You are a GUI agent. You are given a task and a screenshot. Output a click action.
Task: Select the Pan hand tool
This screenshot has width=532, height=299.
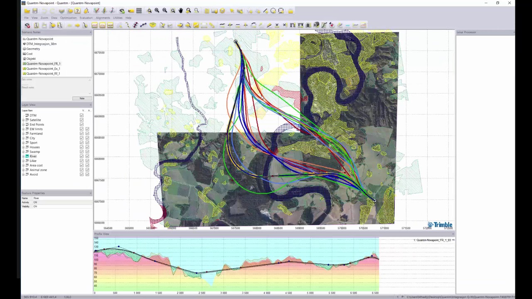(x=181, y=11)
